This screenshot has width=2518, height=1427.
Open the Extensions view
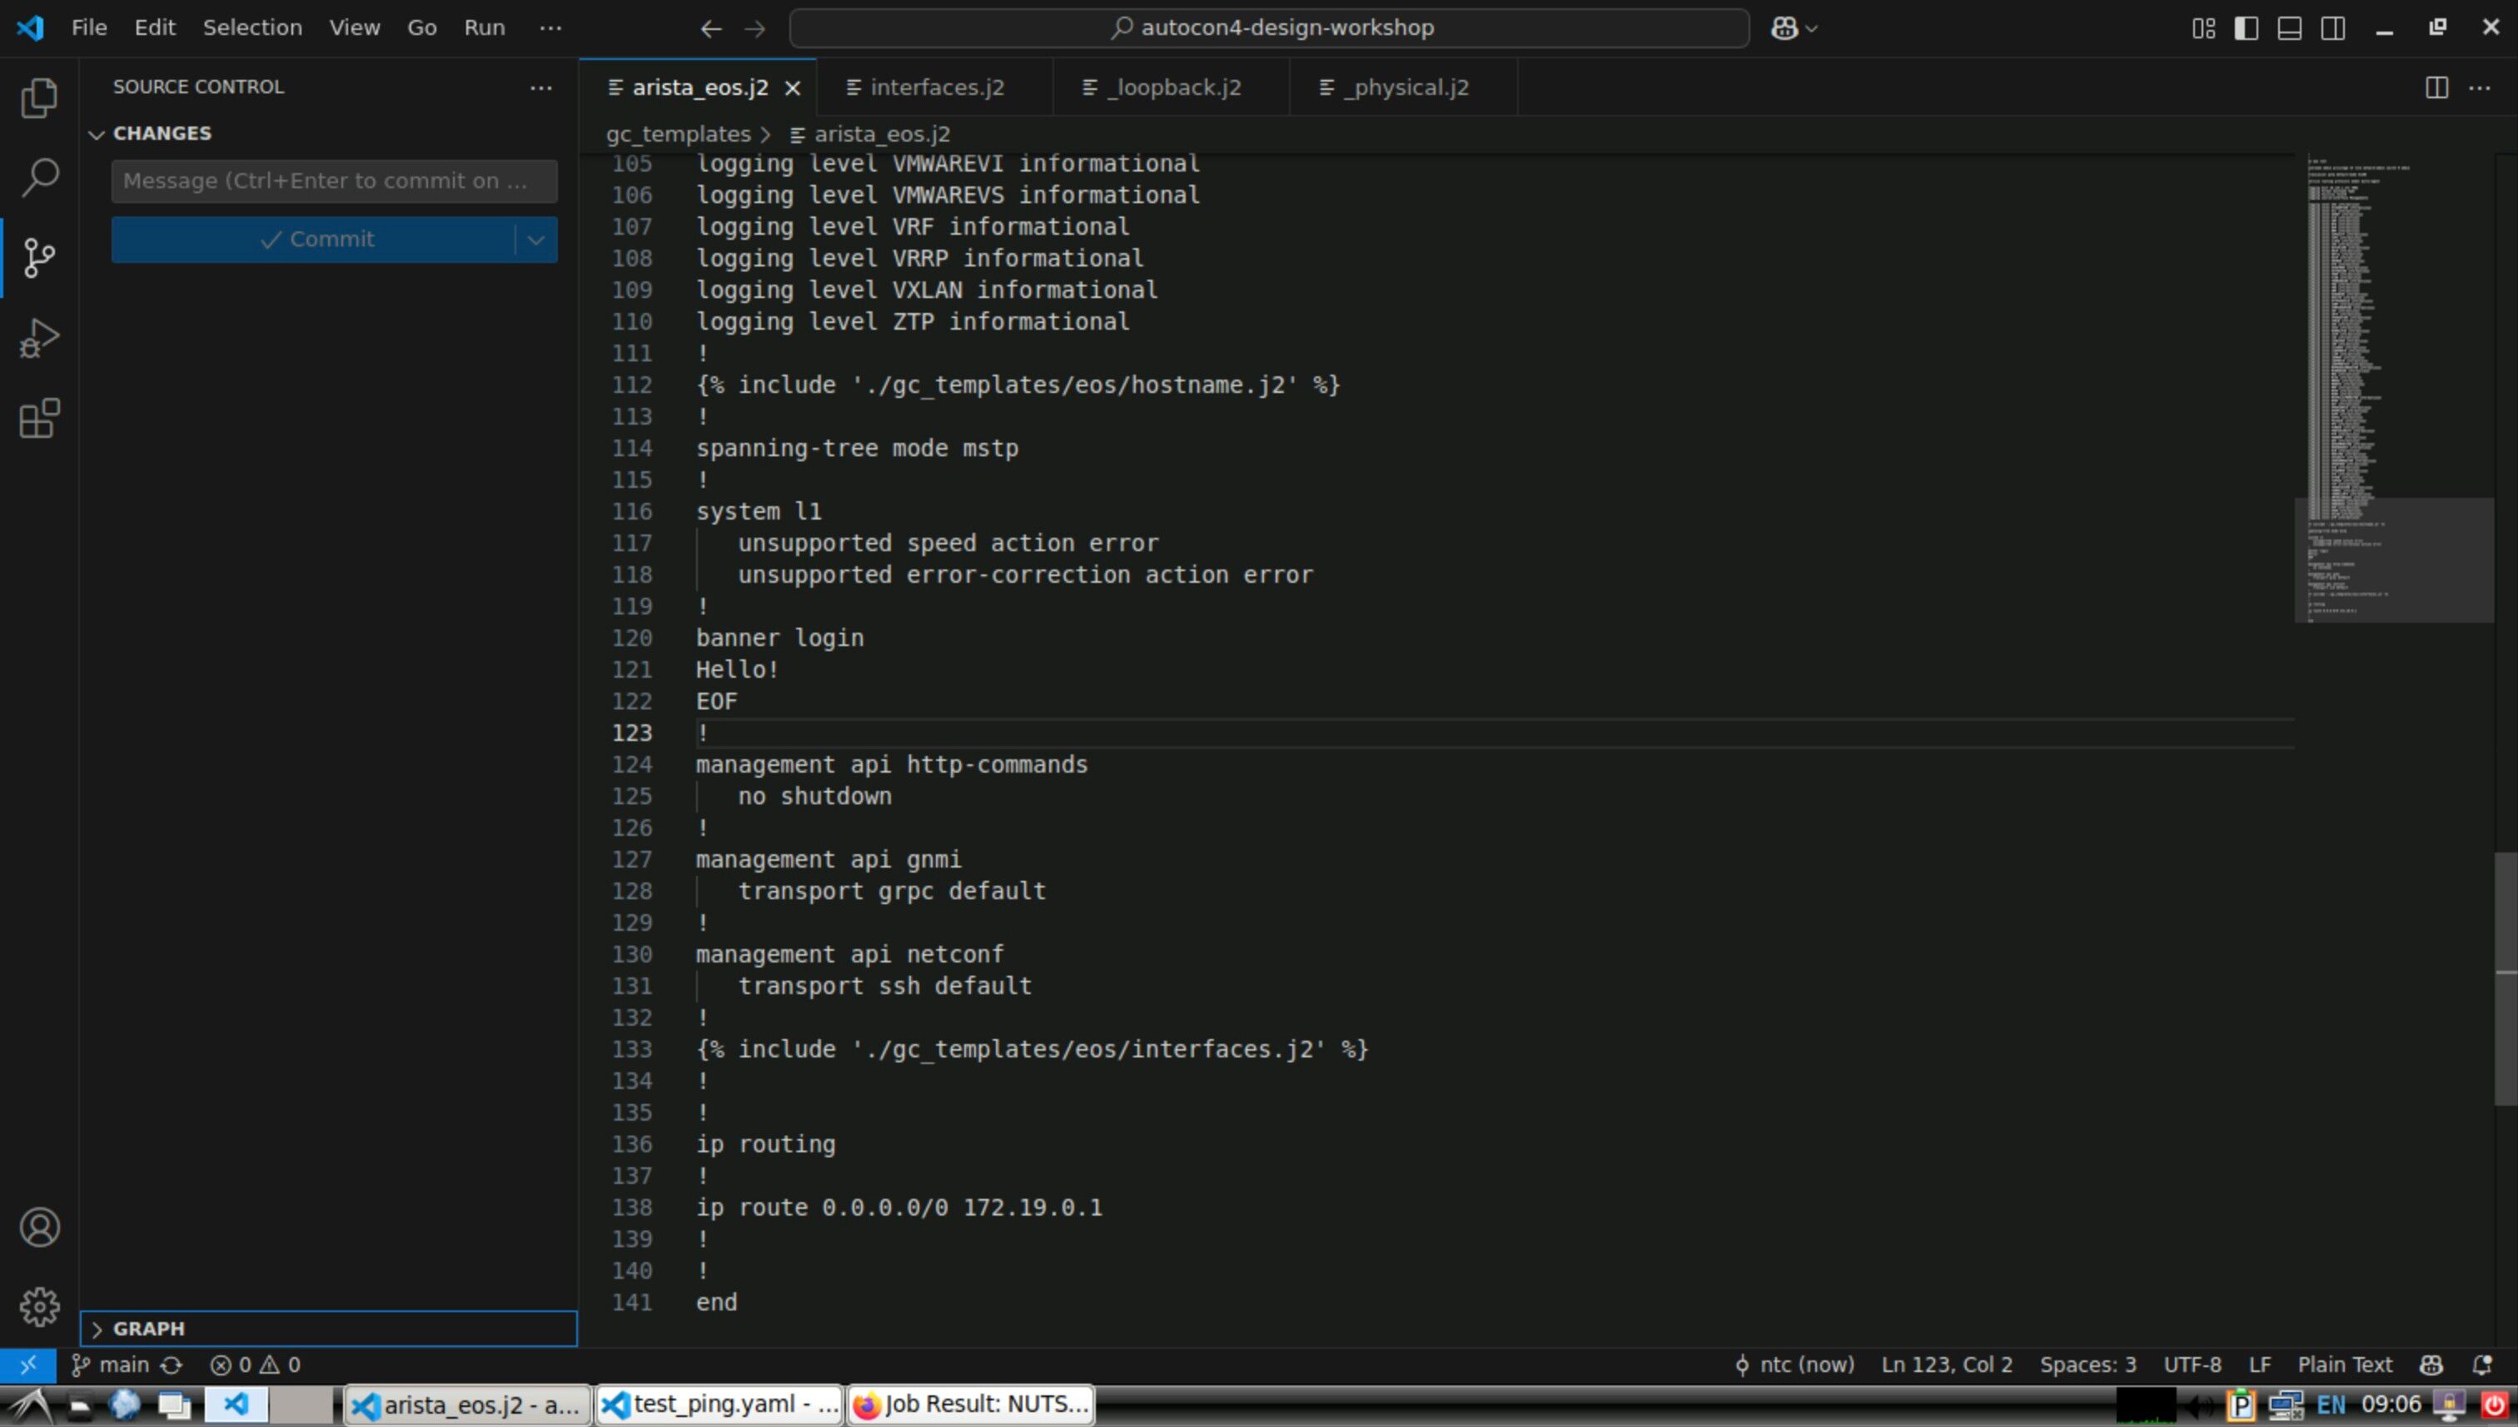39,419
